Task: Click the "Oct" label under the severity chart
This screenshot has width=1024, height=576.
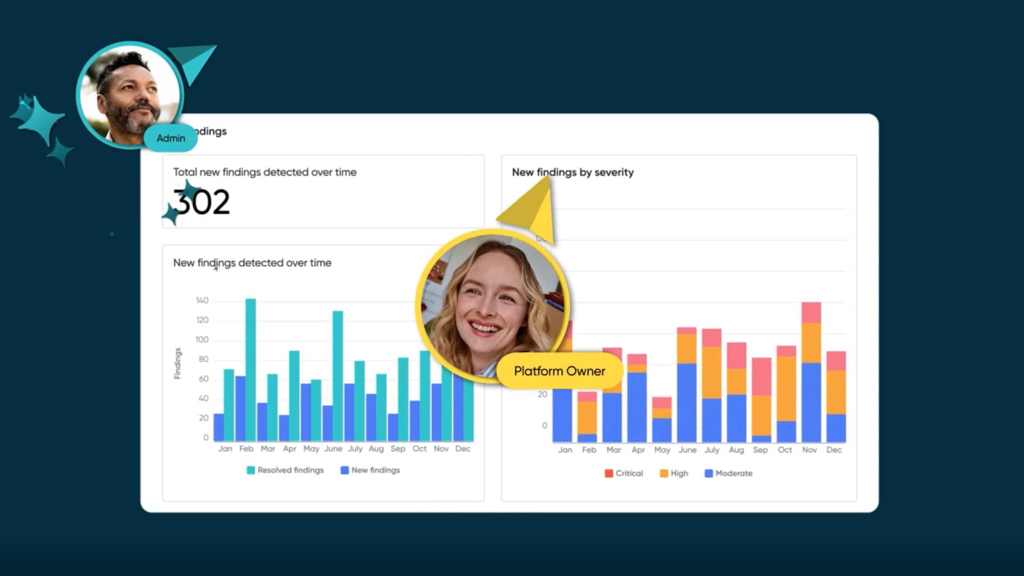Action: 785,450
